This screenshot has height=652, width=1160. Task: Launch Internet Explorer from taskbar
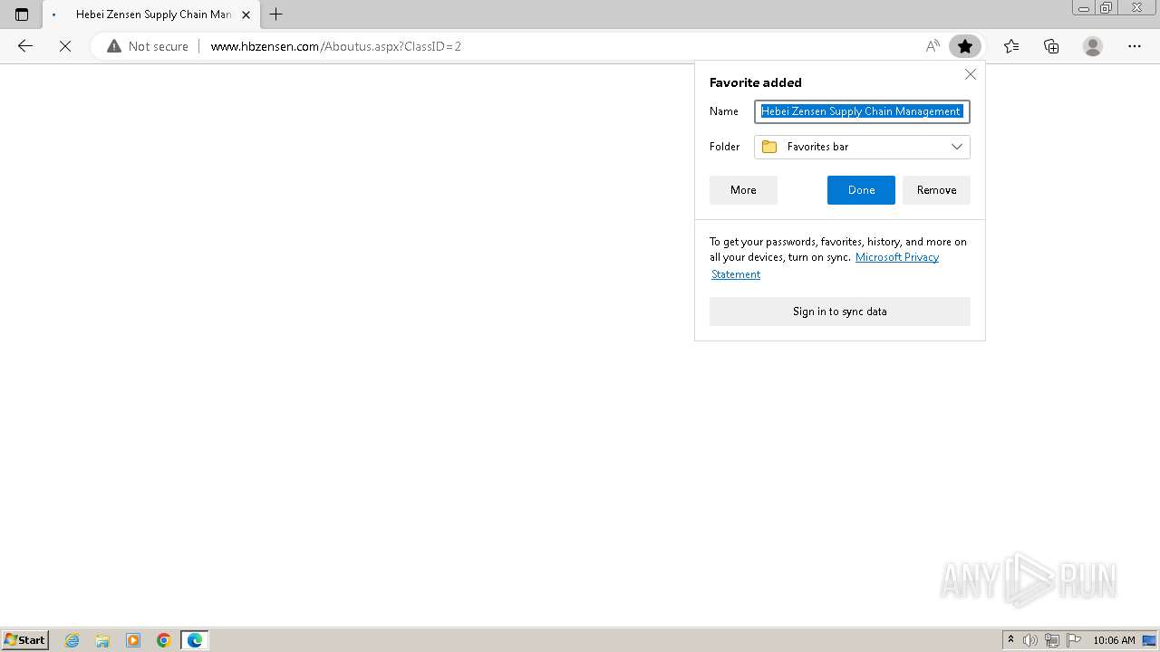[x=72, y=640]
